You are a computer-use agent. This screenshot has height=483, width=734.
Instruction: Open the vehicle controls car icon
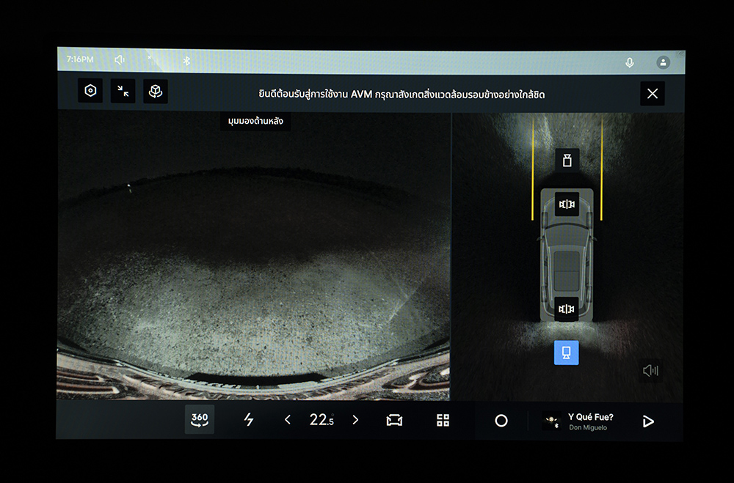click(x=395, y=421)
